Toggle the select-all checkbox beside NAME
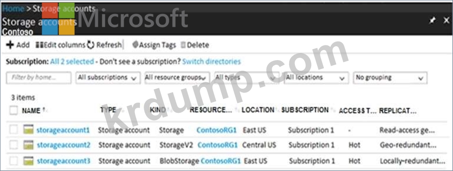 click(13, 110)
